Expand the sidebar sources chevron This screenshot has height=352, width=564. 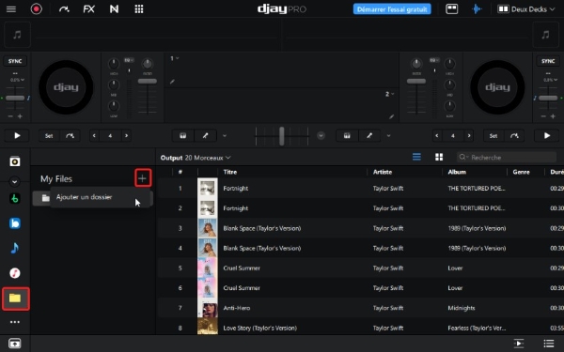click(x=14, y=182)
